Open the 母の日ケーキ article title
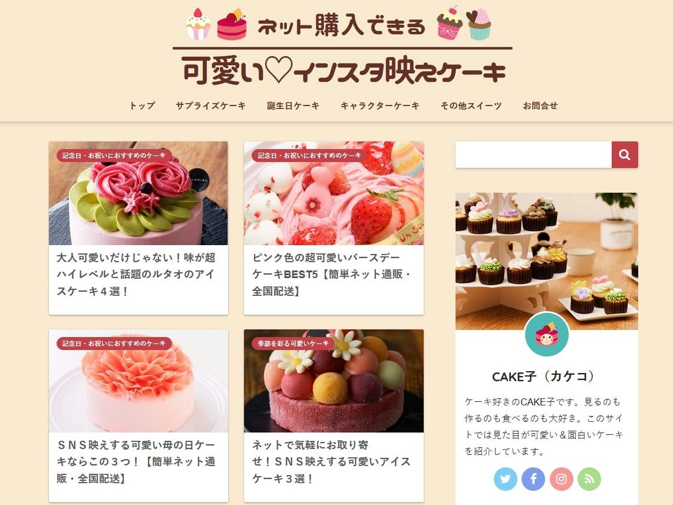673x505 pixels. pos(136,461)
